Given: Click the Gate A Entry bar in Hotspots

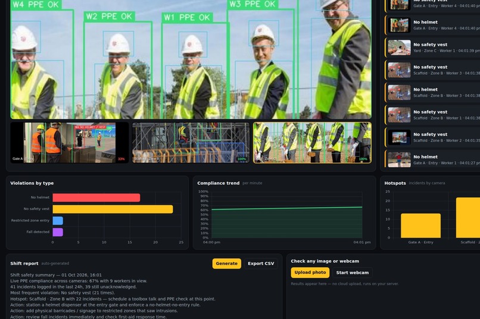Looking at the screenshot, I should (x=420, y=226).
